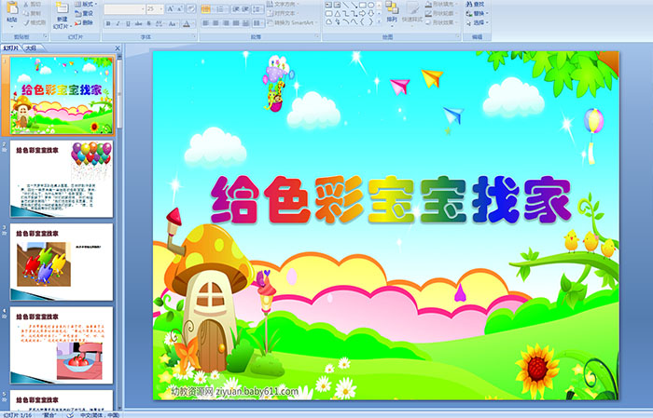Select the Oval shape in the shapes gallery
The width and height of the screenshot is (653, 418).
click(x=370, y=5)
